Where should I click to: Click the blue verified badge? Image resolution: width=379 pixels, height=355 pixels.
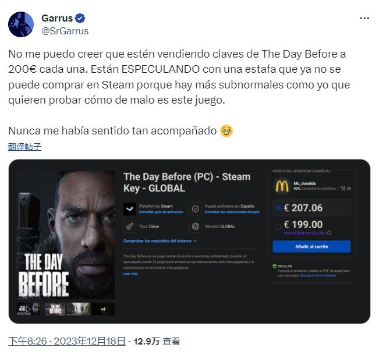click(80, 19)
